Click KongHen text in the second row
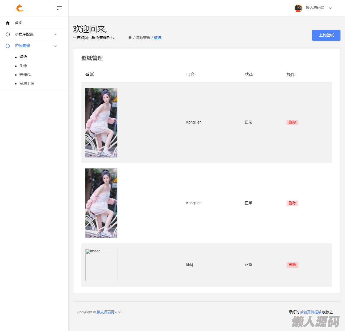The height and width of the screenshot is (331, 345). 194,203
